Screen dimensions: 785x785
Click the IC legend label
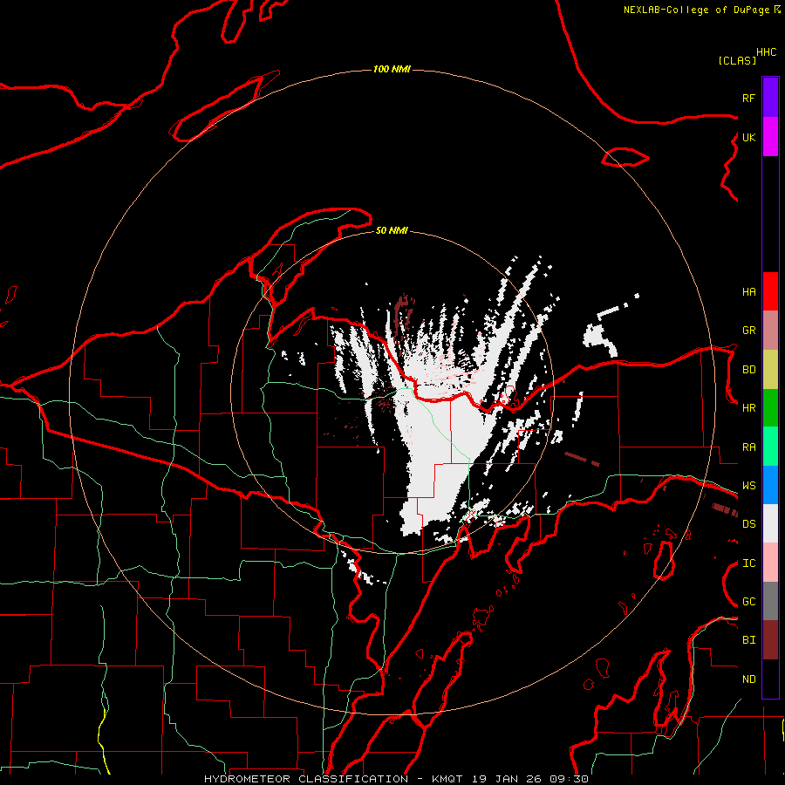pyautogui.click(x=748, y=563)
